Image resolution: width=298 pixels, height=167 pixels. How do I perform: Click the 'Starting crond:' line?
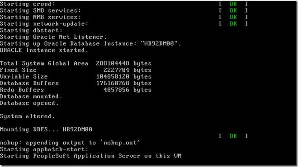pyautogui.click(x=28, y=4)
